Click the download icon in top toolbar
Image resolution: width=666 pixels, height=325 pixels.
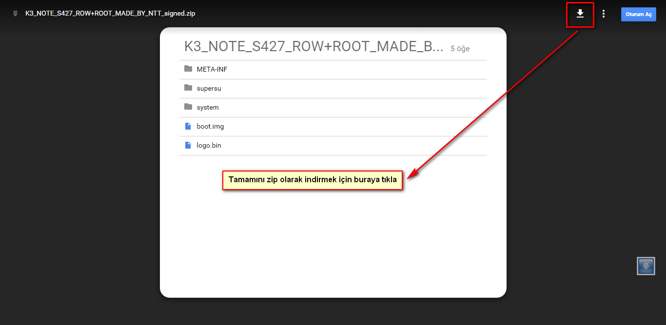point(580,14)
